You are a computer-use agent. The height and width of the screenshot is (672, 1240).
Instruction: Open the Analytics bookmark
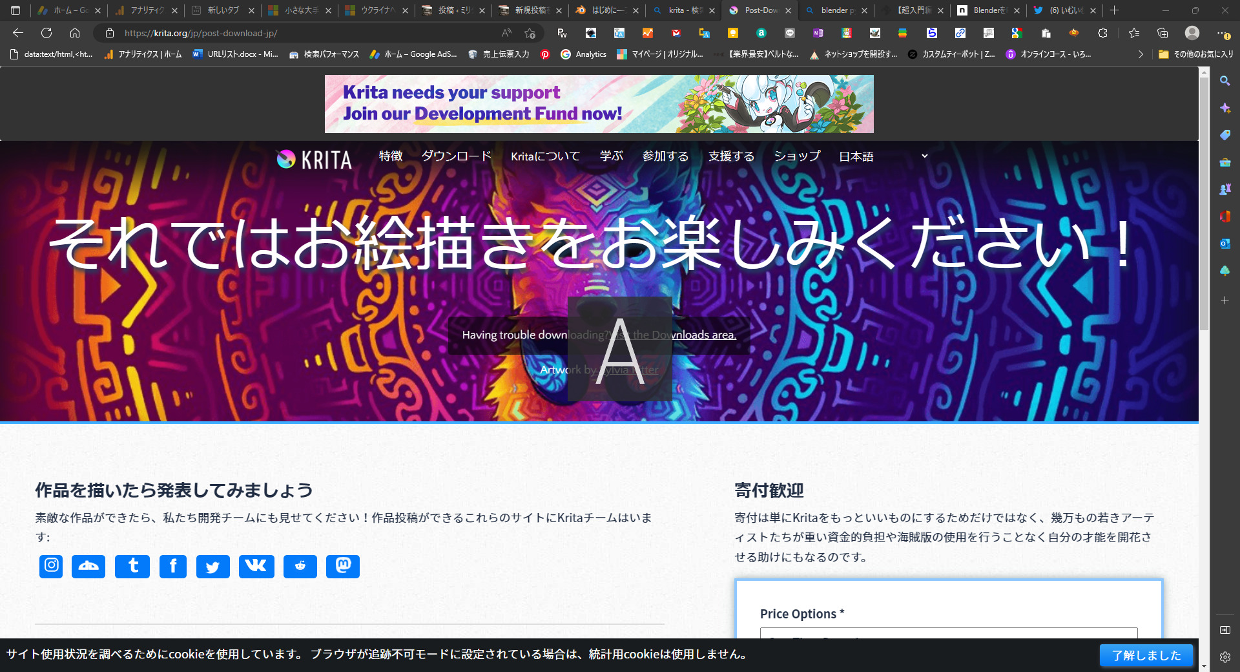(x=584, y=54)
